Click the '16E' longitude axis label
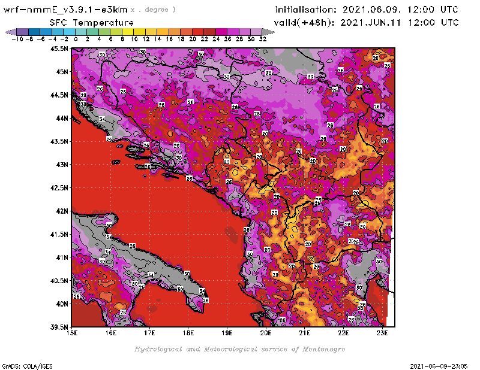480x370 pixels. coord(111,333)
